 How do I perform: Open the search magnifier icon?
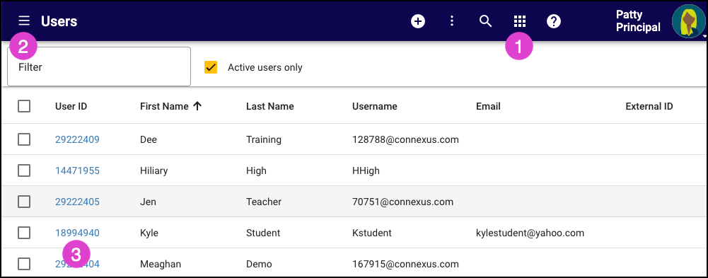(x=485, y=21)
